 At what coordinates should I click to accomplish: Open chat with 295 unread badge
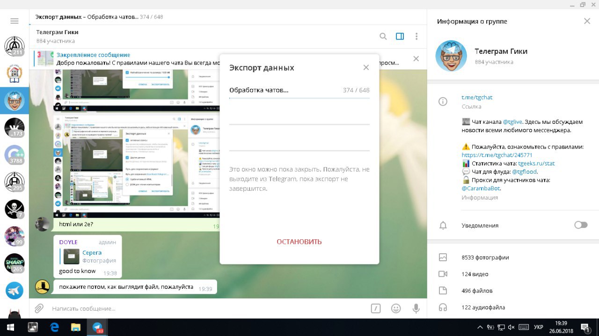[15, 182]
